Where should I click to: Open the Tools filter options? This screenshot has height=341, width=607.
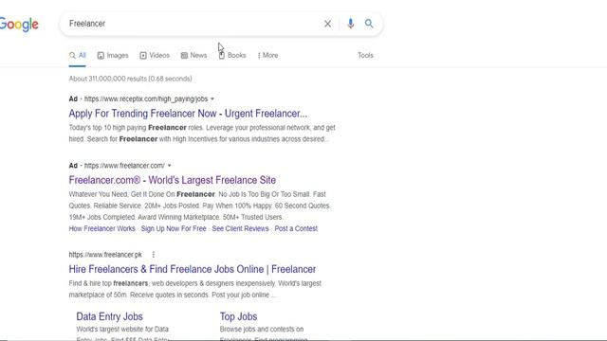tap(365, 55)
